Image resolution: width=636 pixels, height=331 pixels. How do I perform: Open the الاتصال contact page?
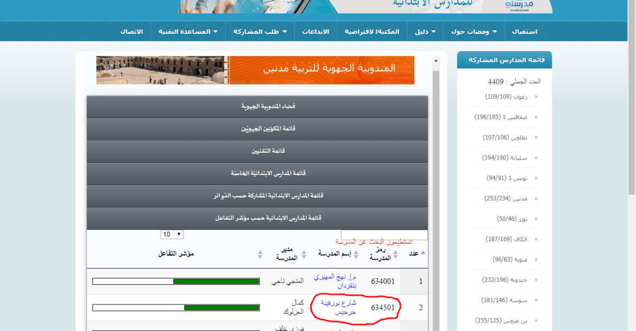(x=132, y=31)
